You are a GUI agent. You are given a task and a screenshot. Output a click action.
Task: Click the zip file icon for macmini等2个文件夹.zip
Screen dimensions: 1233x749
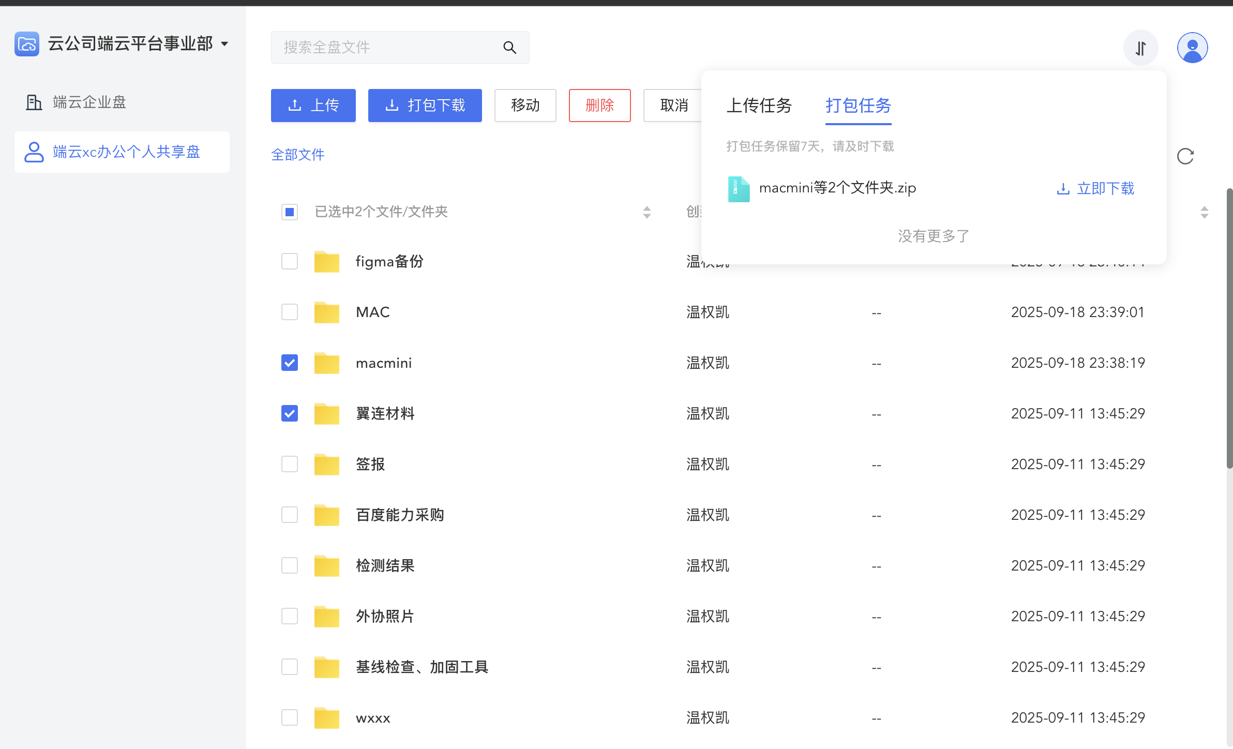click(x=739, y=189)
